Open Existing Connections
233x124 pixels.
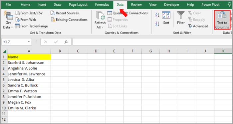click(x=69, y=20)
